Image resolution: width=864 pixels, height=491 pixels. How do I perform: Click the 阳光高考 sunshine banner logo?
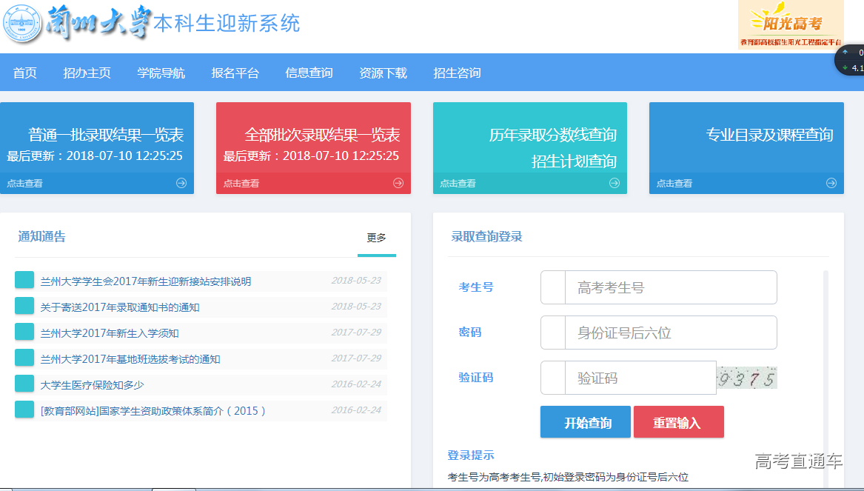[790, 24]
